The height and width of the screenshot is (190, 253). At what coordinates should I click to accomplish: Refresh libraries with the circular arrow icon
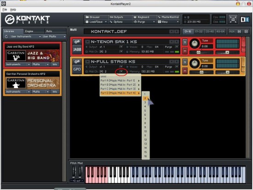[6, 37]
